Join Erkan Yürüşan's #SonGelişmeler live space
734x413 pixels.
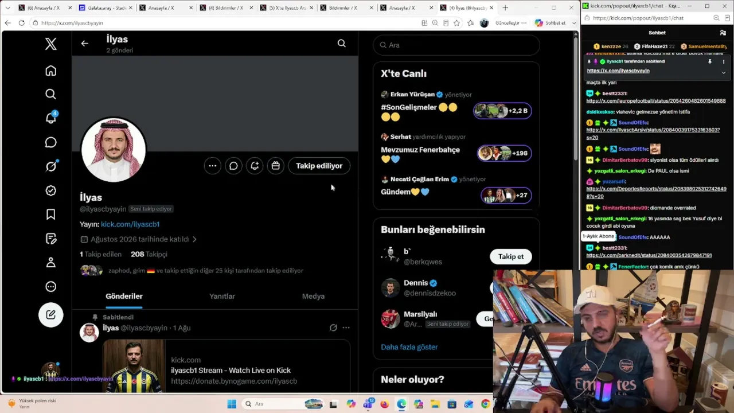[502, 111]
